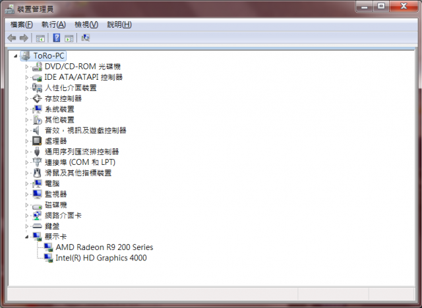Maximize the 裝置管理員 window
422x308 pixels.
[x=381, y=7]
